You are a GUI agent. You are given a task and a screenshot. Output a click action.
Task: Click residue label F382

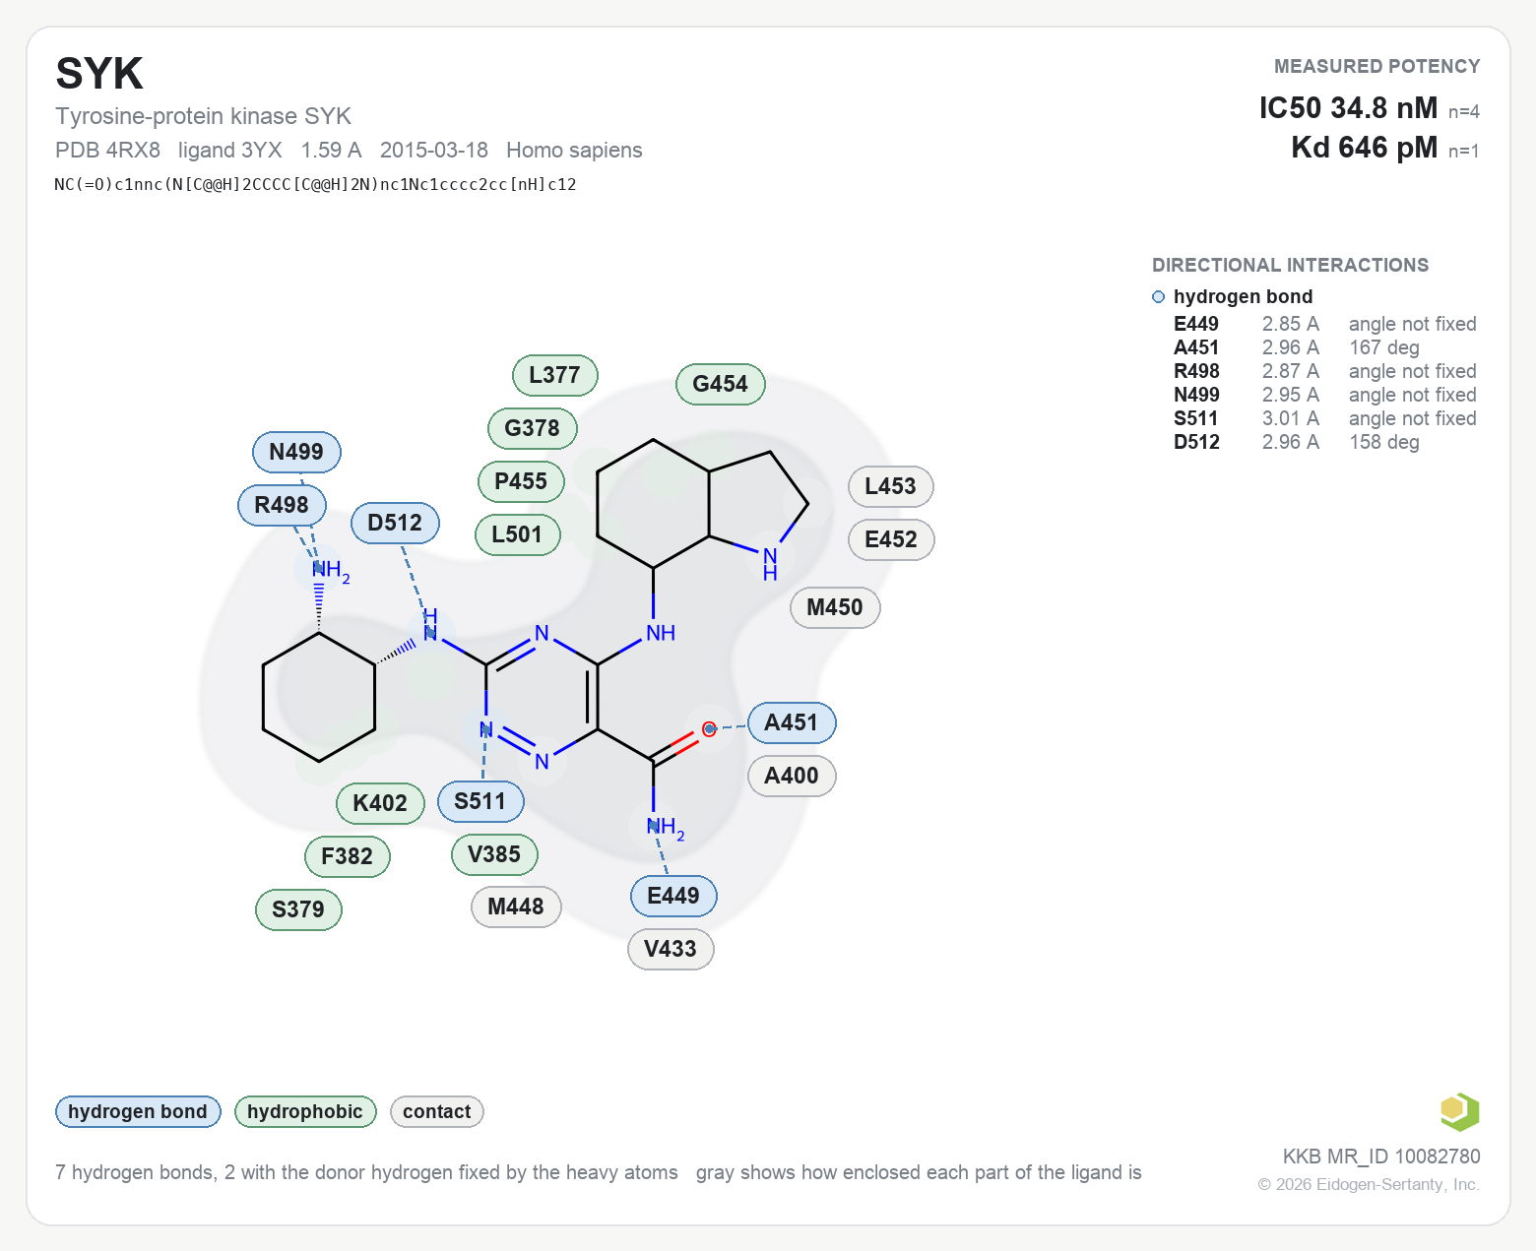coord(349,856)
